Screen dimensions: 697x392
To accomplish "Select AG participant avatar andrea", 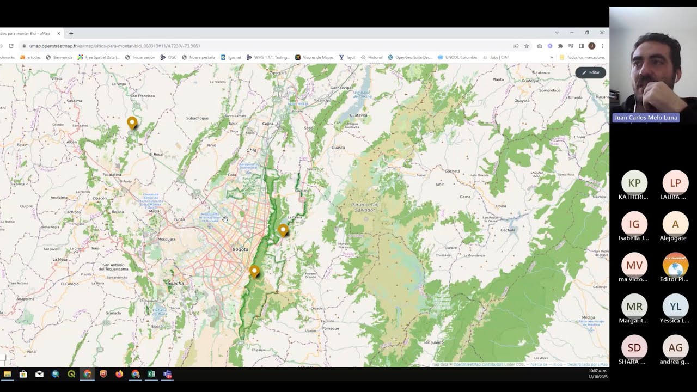I will coord(675,348).
